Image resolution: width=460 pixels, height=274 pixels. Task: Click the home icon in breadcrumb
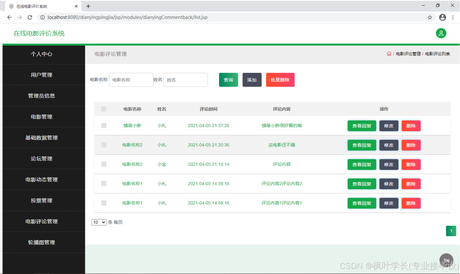tap(389, 54)
